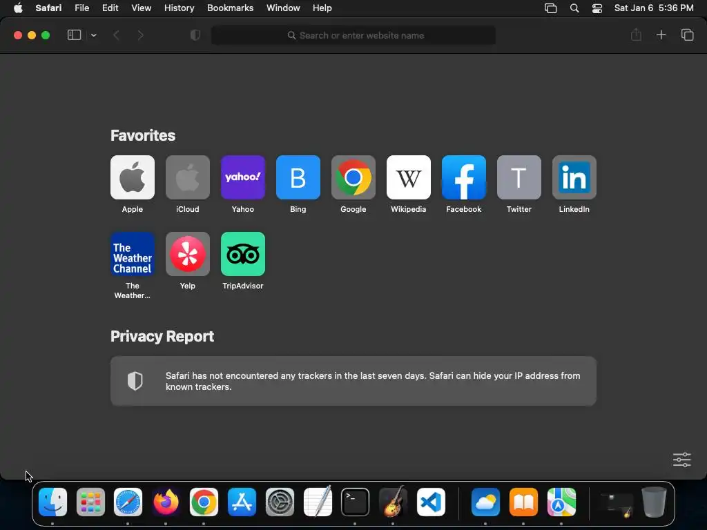Open App Store from the Dock
707x530 pixels.
coord(242,502)
